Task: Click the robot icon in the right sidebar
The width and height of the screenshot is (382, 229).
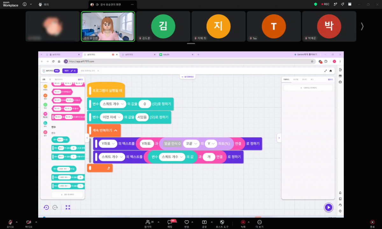Action: coord(340,82)
